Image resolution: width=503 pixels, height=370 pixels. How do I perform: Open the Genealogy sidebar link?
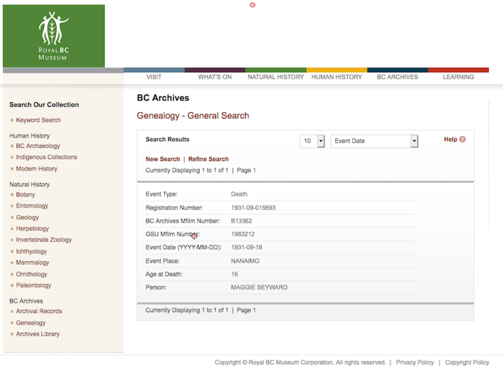click(30, 323)
